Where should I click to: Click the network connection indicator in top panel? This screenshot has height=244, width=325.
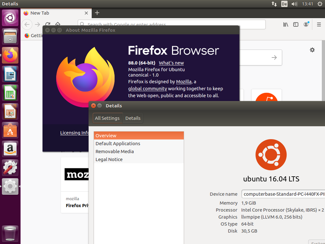274,4
